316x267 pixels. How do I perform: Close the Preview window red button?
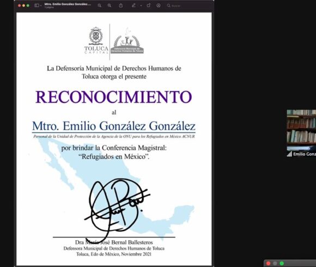point(20,5)
